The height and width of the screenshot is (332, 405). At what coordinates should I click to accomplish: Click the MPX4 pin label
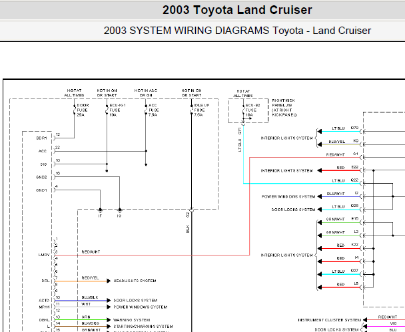coord(44,307)
